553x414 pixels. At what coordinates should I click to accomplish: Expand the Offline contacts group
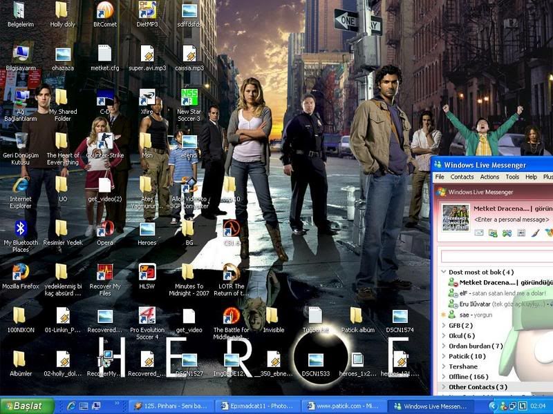[x=444, y=377]
